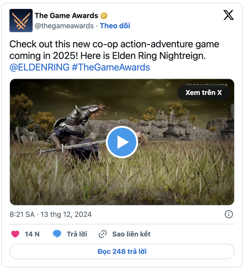Open the @ELDENRING mention
This screenshot has width=245, height=271.
click(39, 67)
